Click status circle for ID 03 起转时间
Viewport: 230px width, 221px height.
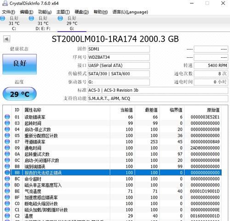point(7,123)
